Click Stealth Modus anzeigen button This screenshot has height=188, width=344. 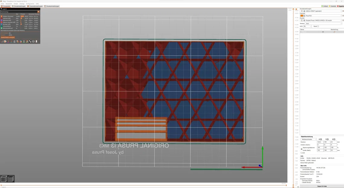[8, 37]
